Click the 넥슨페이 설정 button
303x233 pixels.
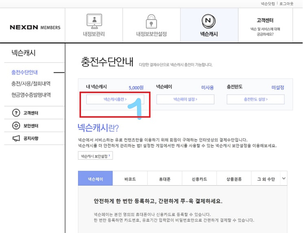click(185, 99)
